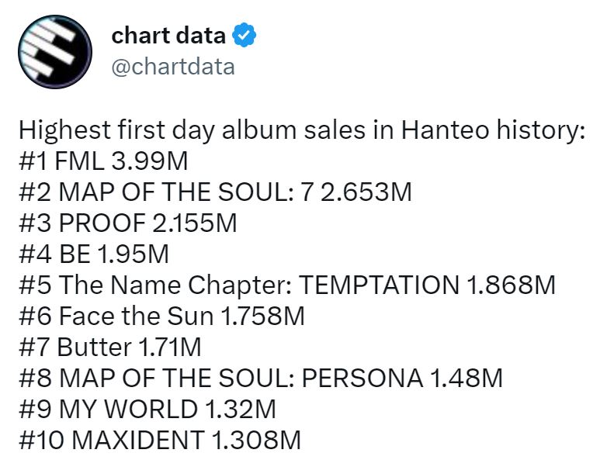The width and height of the screenshot is (607, 460).
Task: Click the #6 Face the Sun line
Action: tap(161, 316)
